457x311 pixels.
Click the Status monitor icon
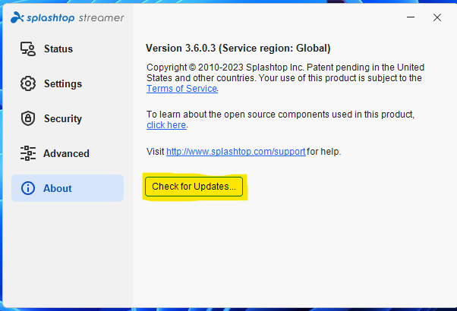pos(28,49)
